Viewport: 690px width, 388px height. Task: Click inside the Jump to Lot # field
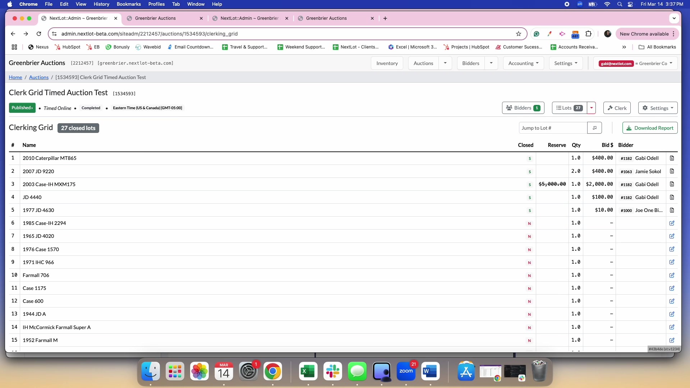click(x=553, y=128)
